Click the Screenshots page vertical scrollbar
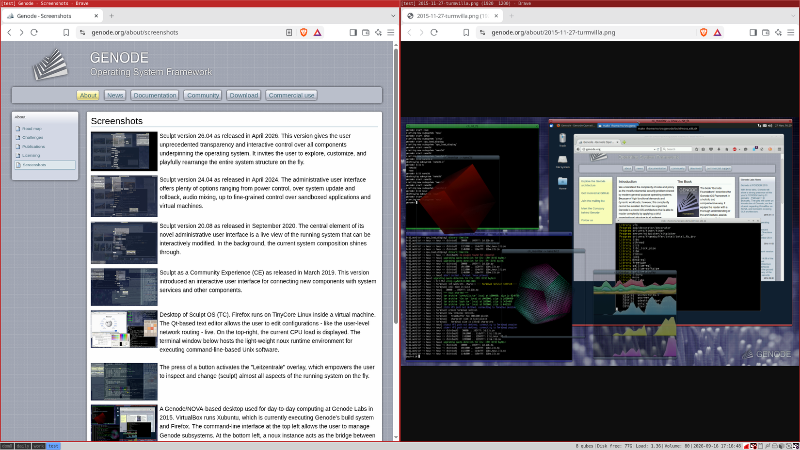This screenshot has height=450, width=800. [x=396, y=185]
